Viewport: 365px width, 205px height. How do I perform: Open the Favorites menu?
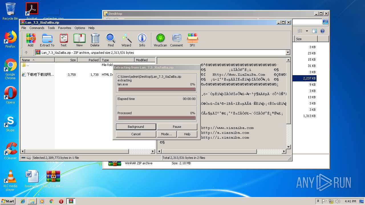click(65, 28)
